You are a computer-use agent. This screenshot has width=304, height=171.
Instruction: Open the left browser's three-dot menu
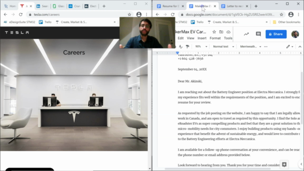[147, 15]
